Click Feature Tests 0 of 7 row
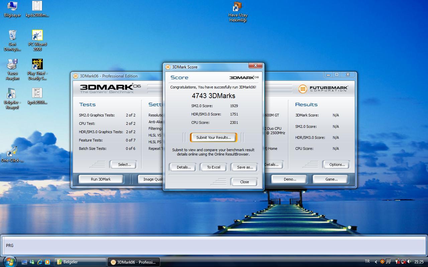 pos(107,140)
